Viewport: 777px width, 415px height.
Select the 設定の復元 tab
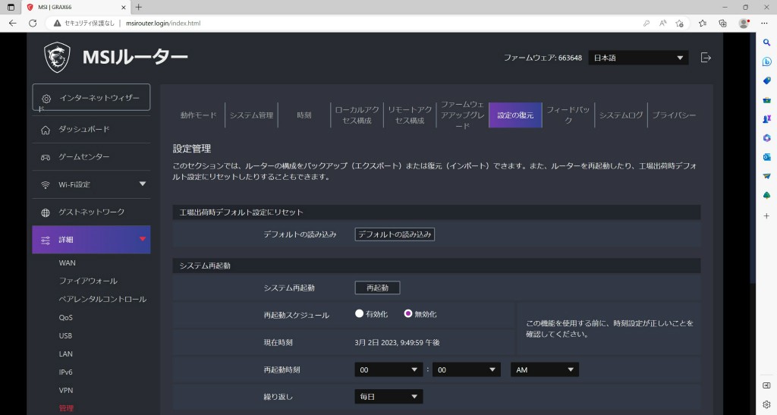(515, 115)
